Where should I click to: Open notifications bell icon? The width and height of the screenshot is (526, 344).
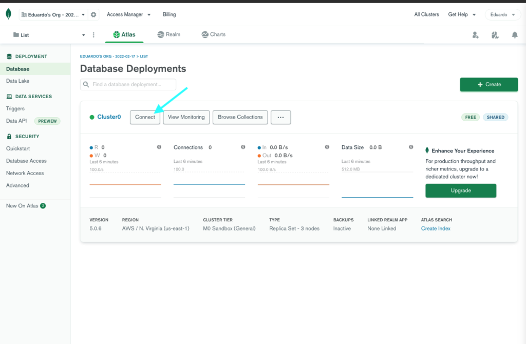515,35
